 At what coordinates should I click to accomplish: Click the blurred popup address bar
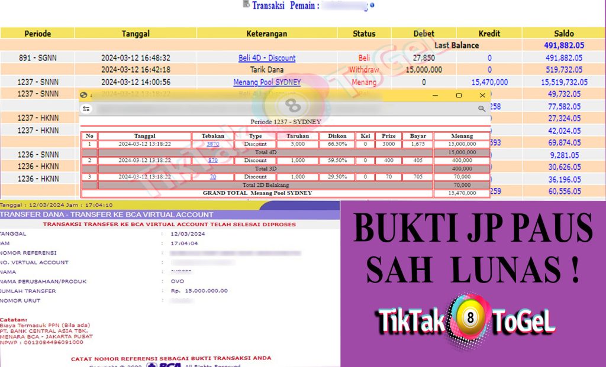tap(284, 109)
